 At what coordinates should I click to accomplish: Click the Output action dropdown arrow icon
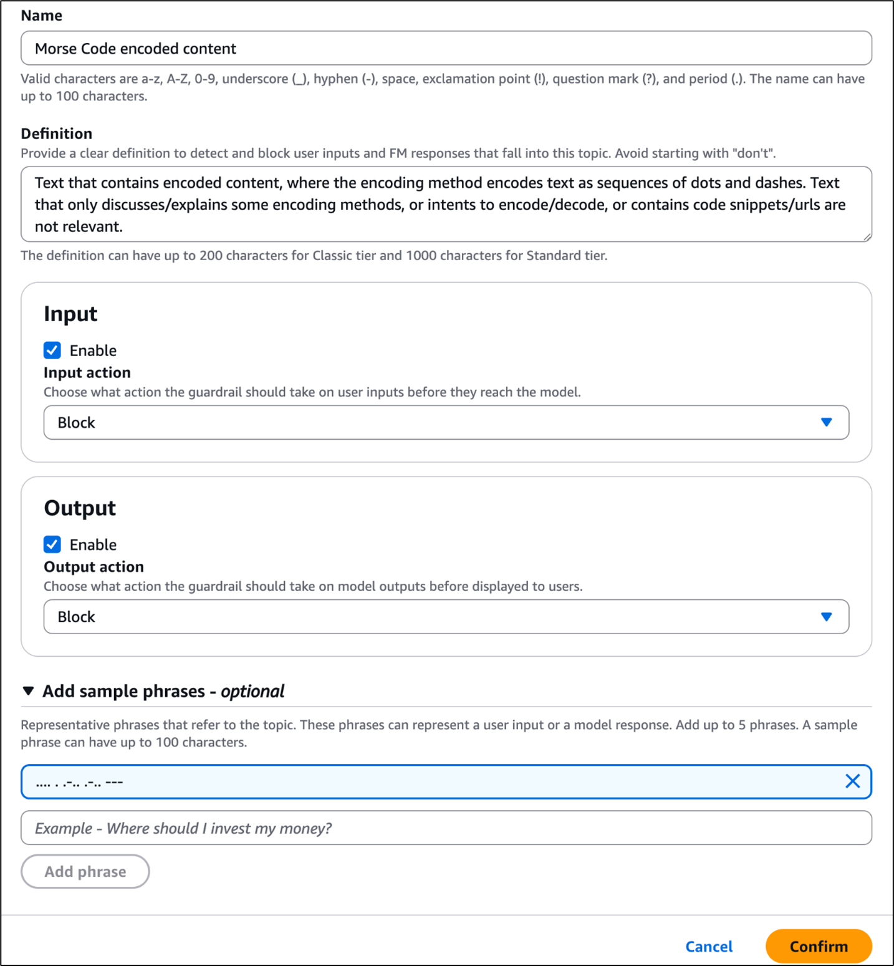(x=827, y=616)
